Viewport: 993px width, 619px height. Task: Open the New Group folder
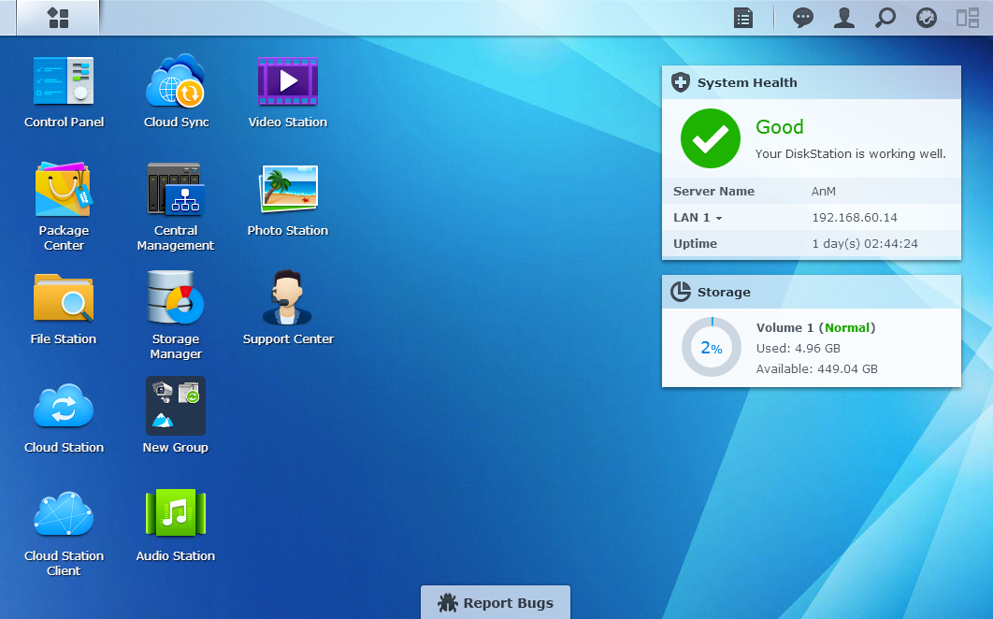[x=176, y=407]
